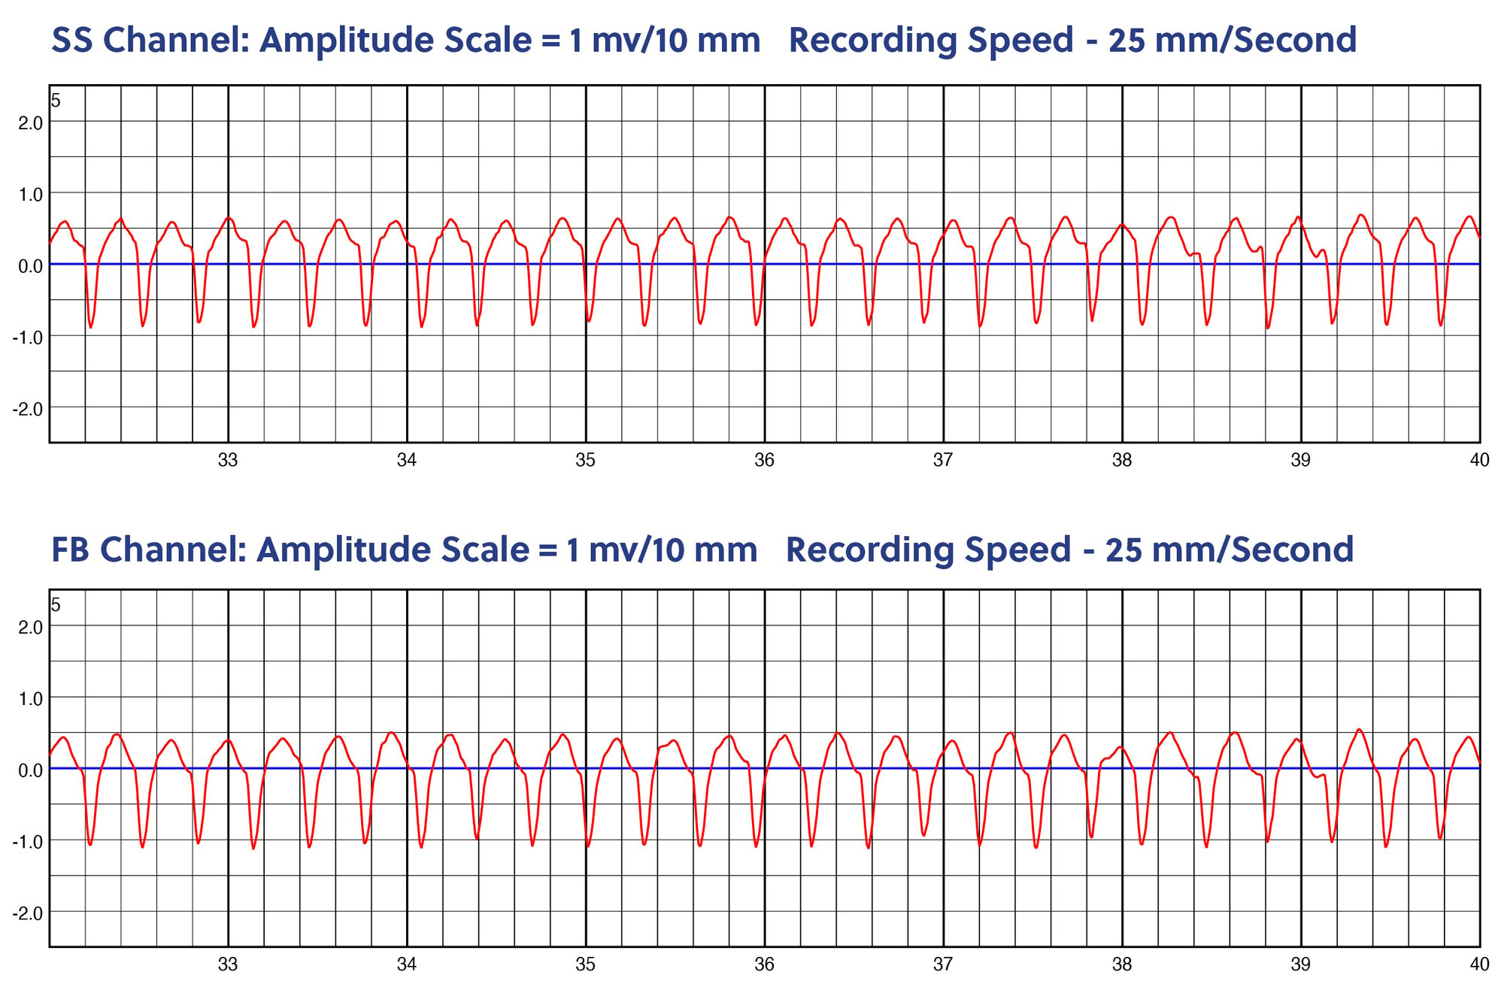Select the -2.0 y-axis label in SS Channel chart
The height and width of the screenshot is (1002, 1504).
pyautogui.click(x=27, y=408)
